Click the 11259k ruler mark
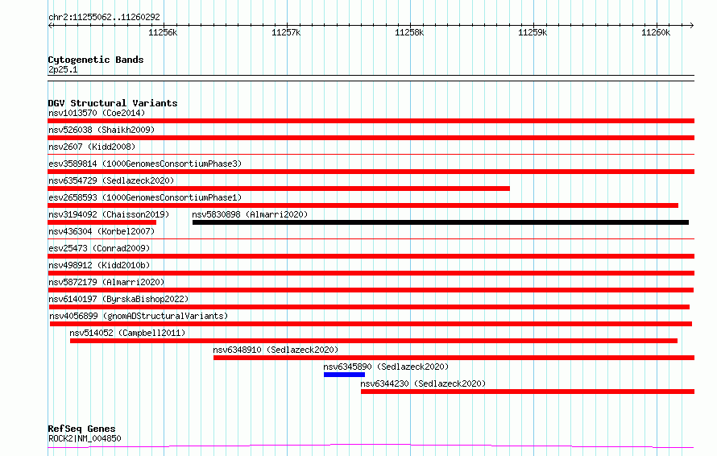Image resolution: width=717 pixels, height=456 pixels. (533, 32)
